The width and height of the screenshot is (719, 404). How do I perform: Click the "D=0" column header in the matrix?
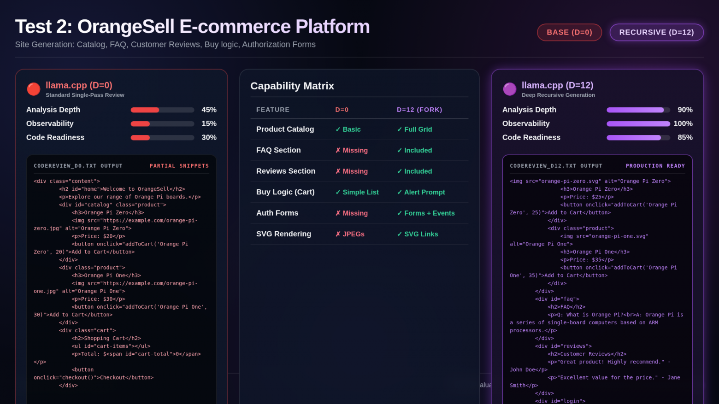[342, 110]
